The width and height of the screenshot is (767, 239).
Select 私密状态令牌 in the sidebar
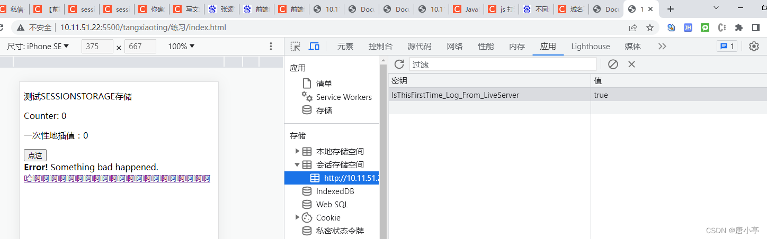point(340,231)
